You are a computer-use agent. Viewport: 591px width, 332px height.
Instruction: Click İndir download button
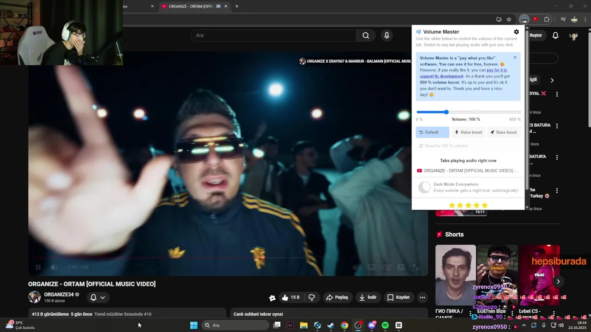coord(368,297)
